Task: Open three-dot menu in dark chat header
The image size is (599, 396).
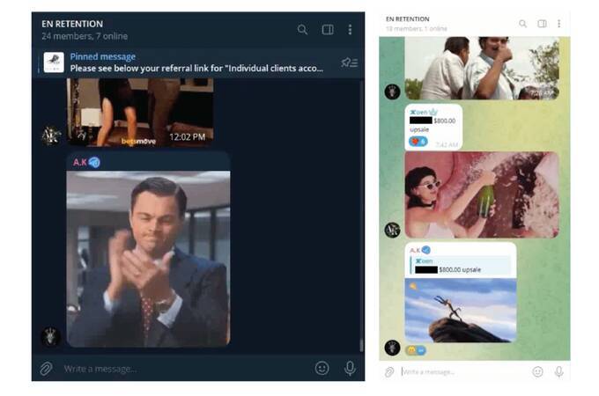Action: pos(350,30)
